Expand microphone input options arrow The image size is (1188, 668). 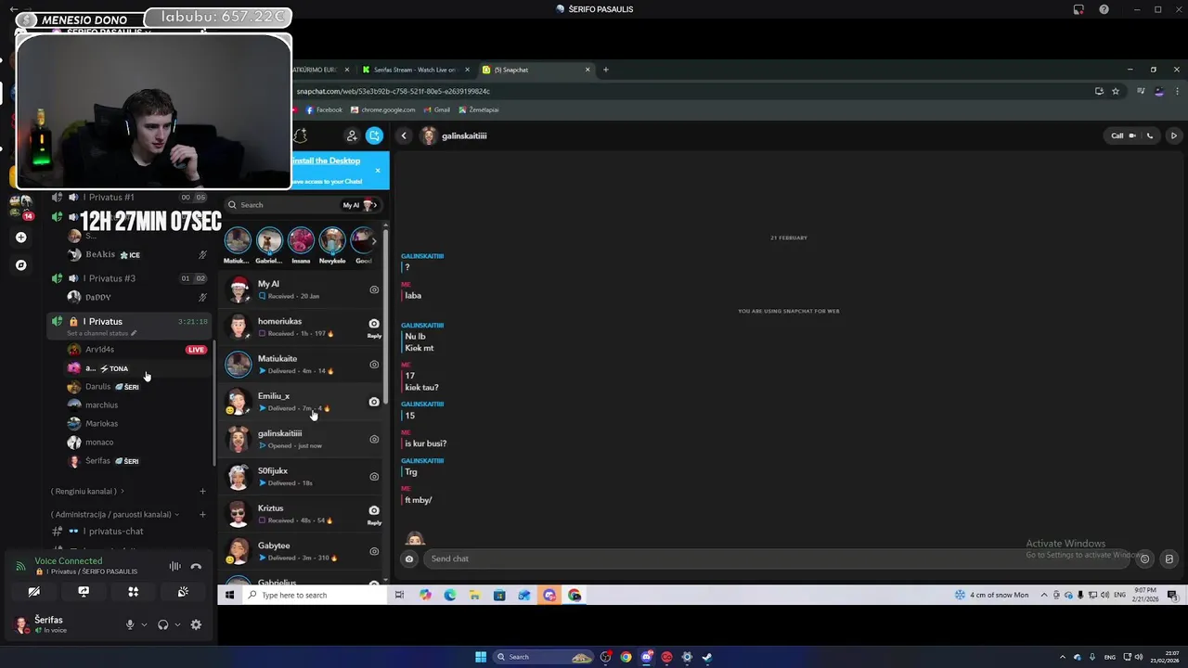tap(144, 624)
